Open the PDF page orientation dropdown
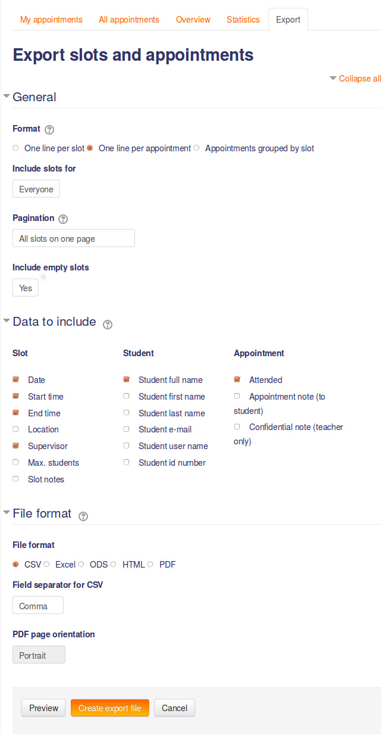Image resolution: width=389 pixels, height=735 pixels. (39, 654)
